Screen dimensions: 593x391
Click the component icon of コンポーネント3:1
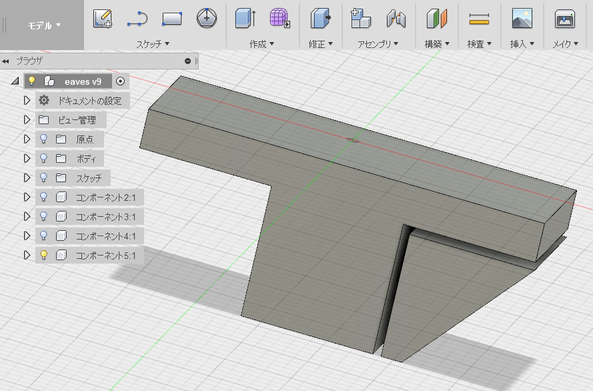click(x=61, y=216)
